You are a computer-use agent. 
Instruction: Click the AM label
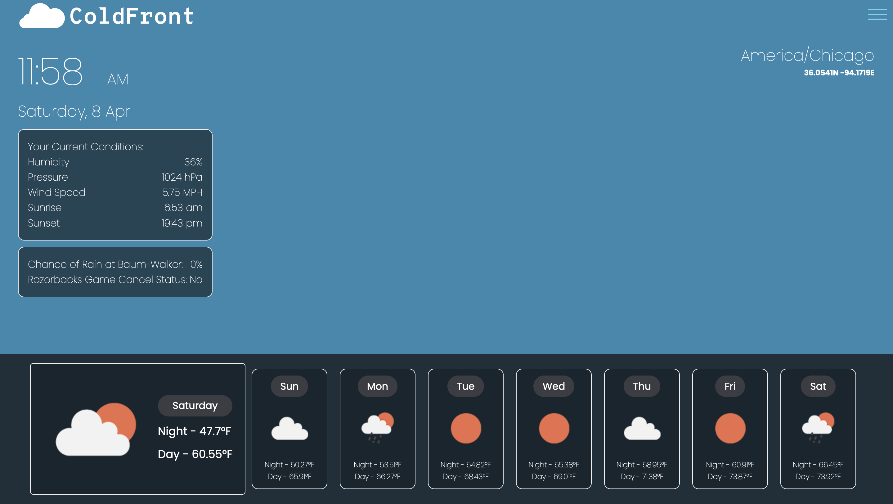(x=118, y=79)
